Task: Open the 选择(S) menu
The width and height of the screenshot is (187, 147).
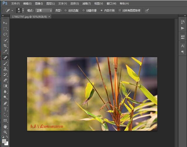Action: [x=75, y=4]
